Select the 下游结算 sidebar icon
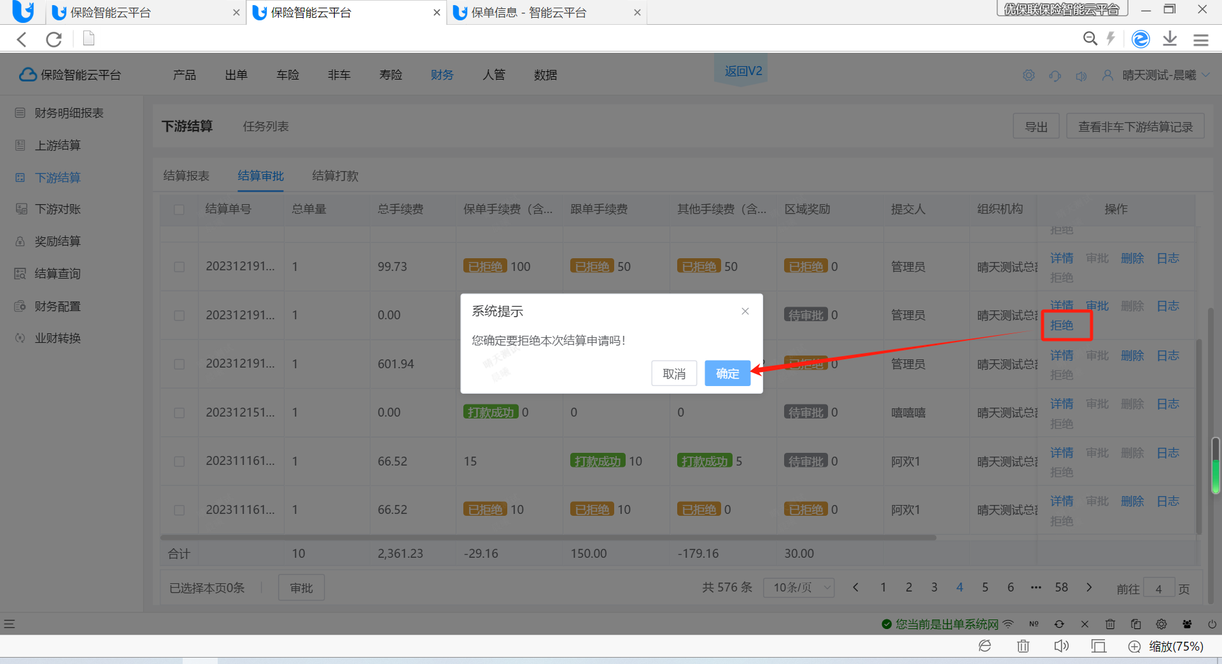Image resolution: width=1222 pixels, height=664 pixels. point(20,177)
